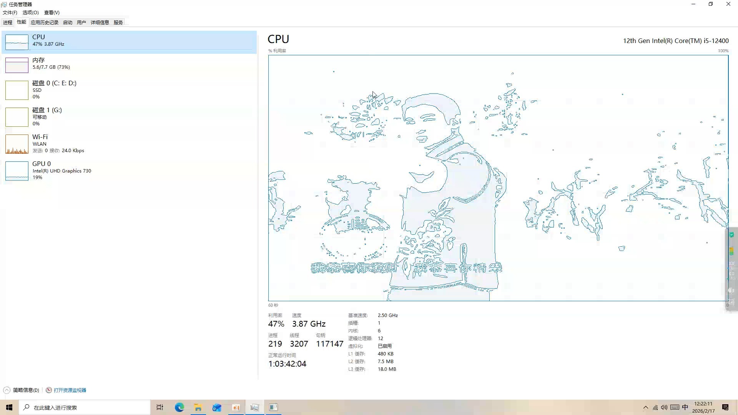Open File Explorer from the taskbar
This screenshot has height=415, width=738.
tap(198, 407)
